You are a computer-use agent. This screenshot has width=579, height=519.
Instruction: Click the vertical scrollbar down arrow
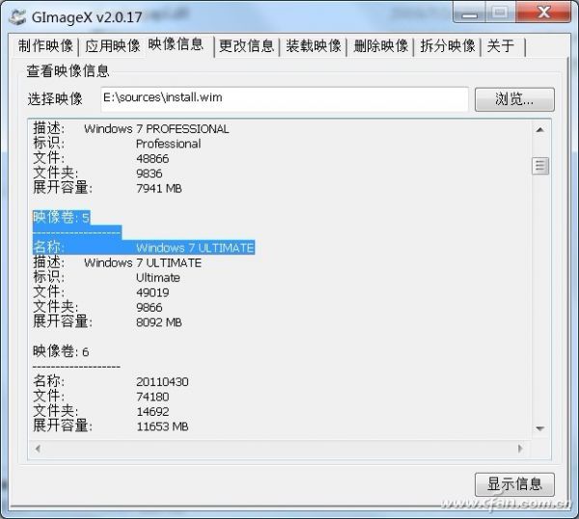(x=540, y=428)
